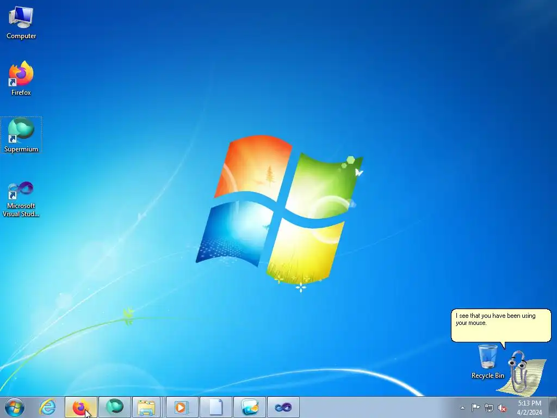Select the Recycle Bin icon
The image size is (557, 418).
pos(487,361)
